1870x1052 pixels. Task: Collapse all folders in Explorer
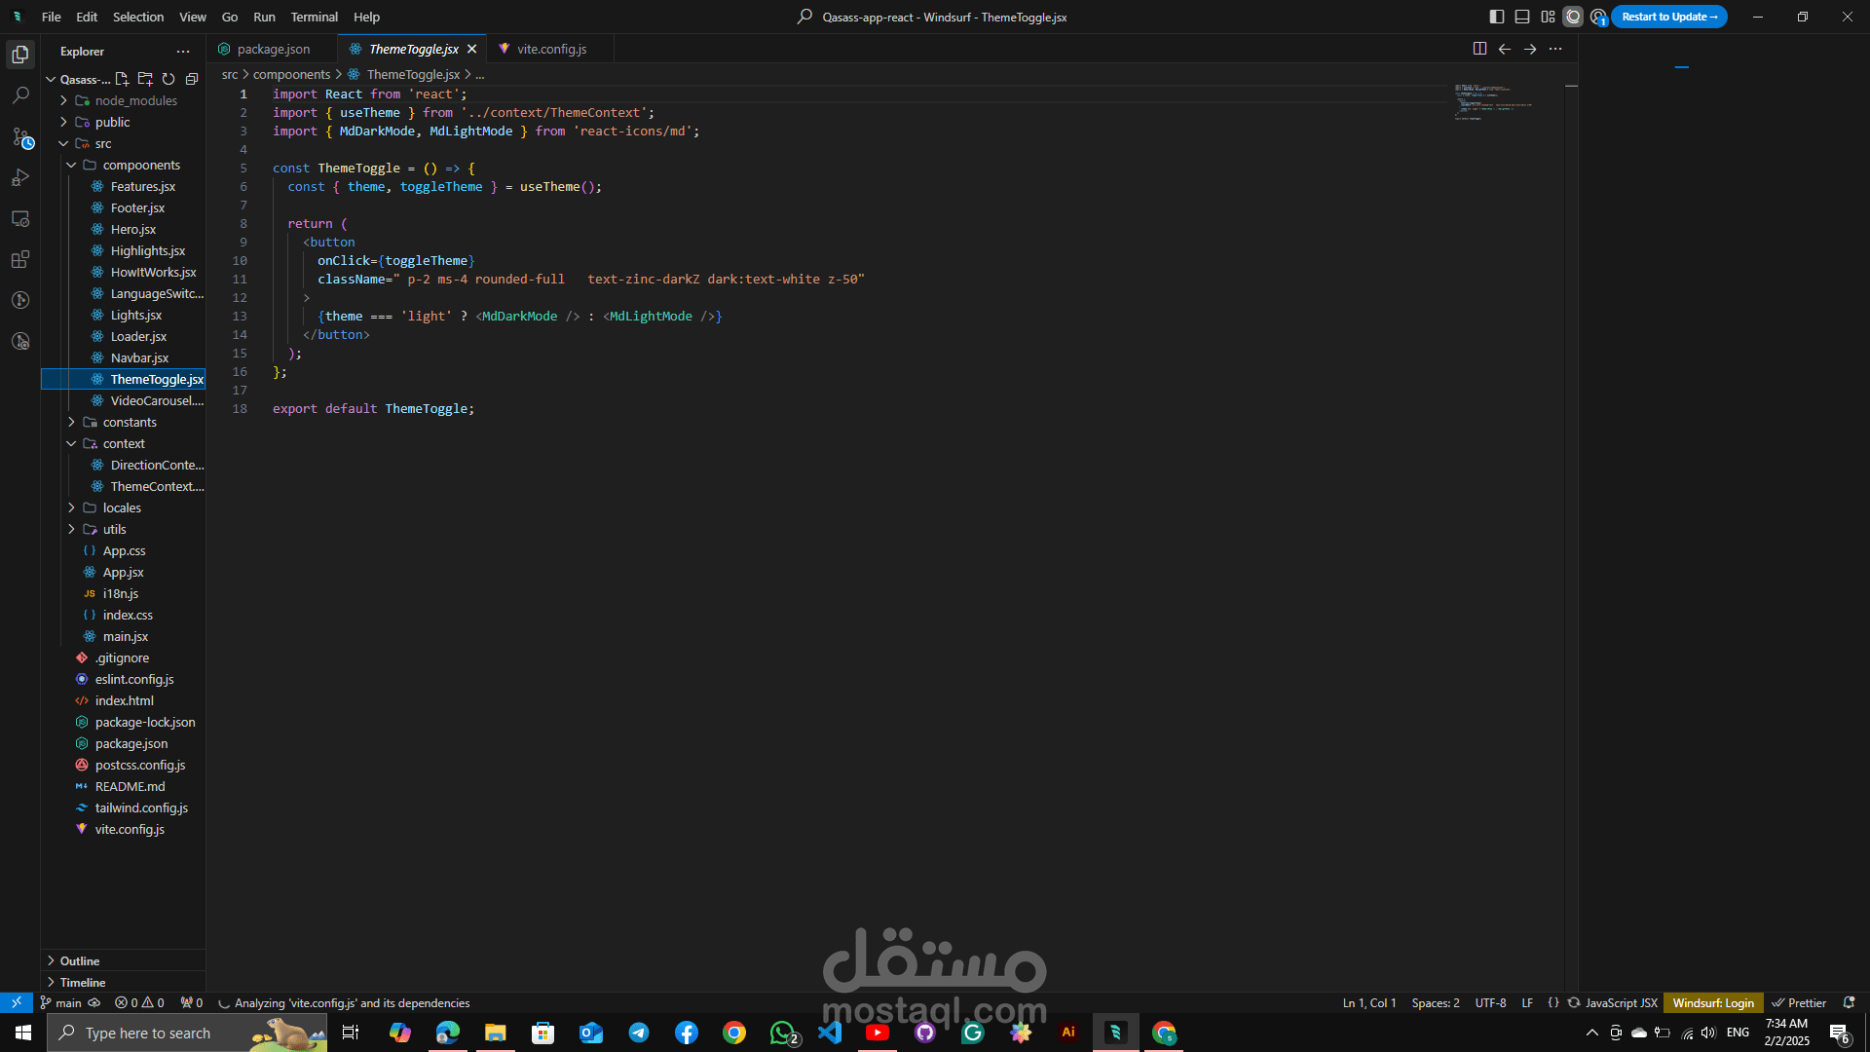tap(192, 79)
